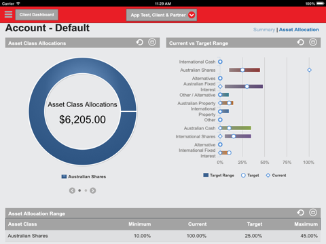Screen dimensions: 326x244
Task: Click the Client Dashboard button
Action: tap(37, 15)
